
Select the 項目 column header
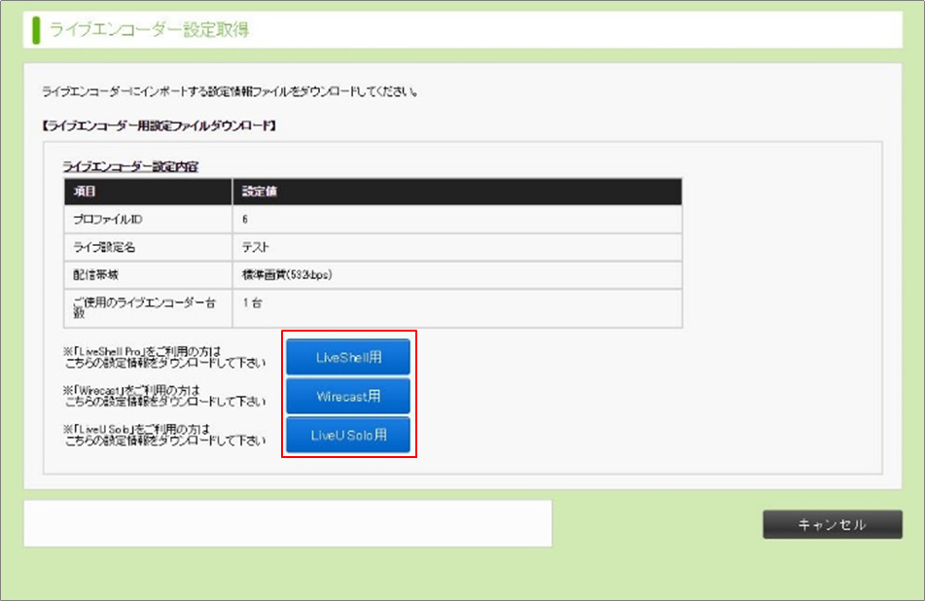(x=85, y=191)
